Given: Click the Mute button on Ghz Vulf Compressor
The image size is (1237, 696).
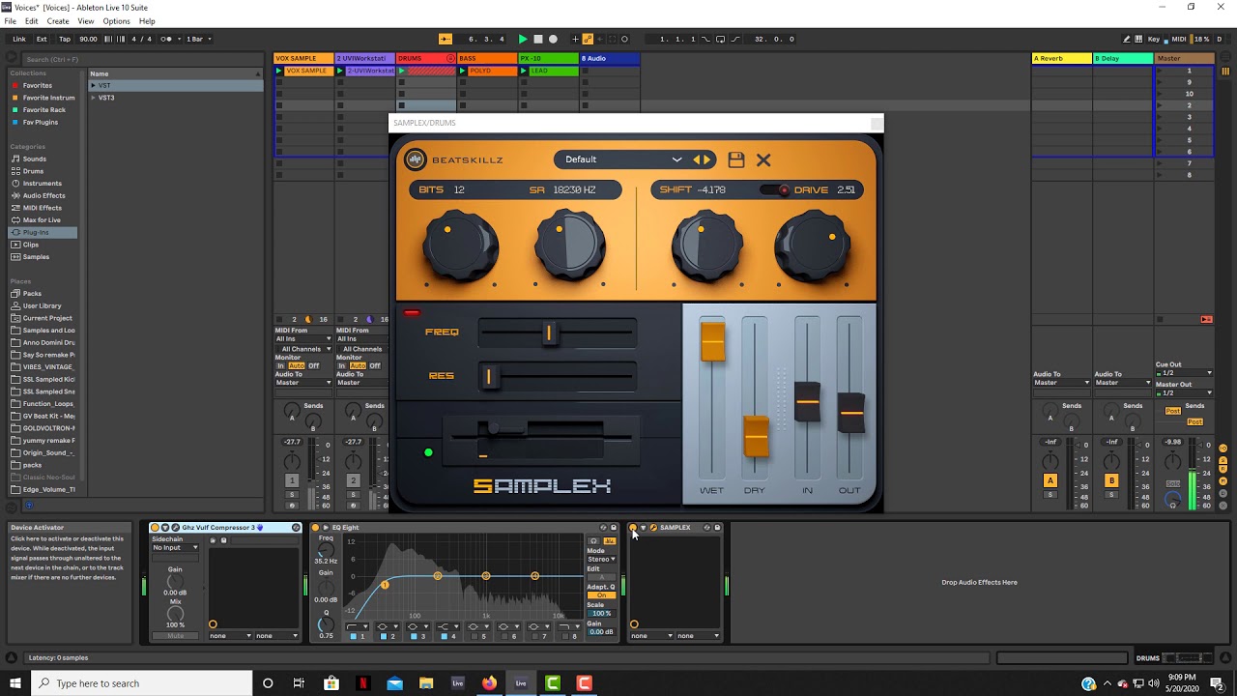Looking at the screenshot, I should [x=175, y=636].
